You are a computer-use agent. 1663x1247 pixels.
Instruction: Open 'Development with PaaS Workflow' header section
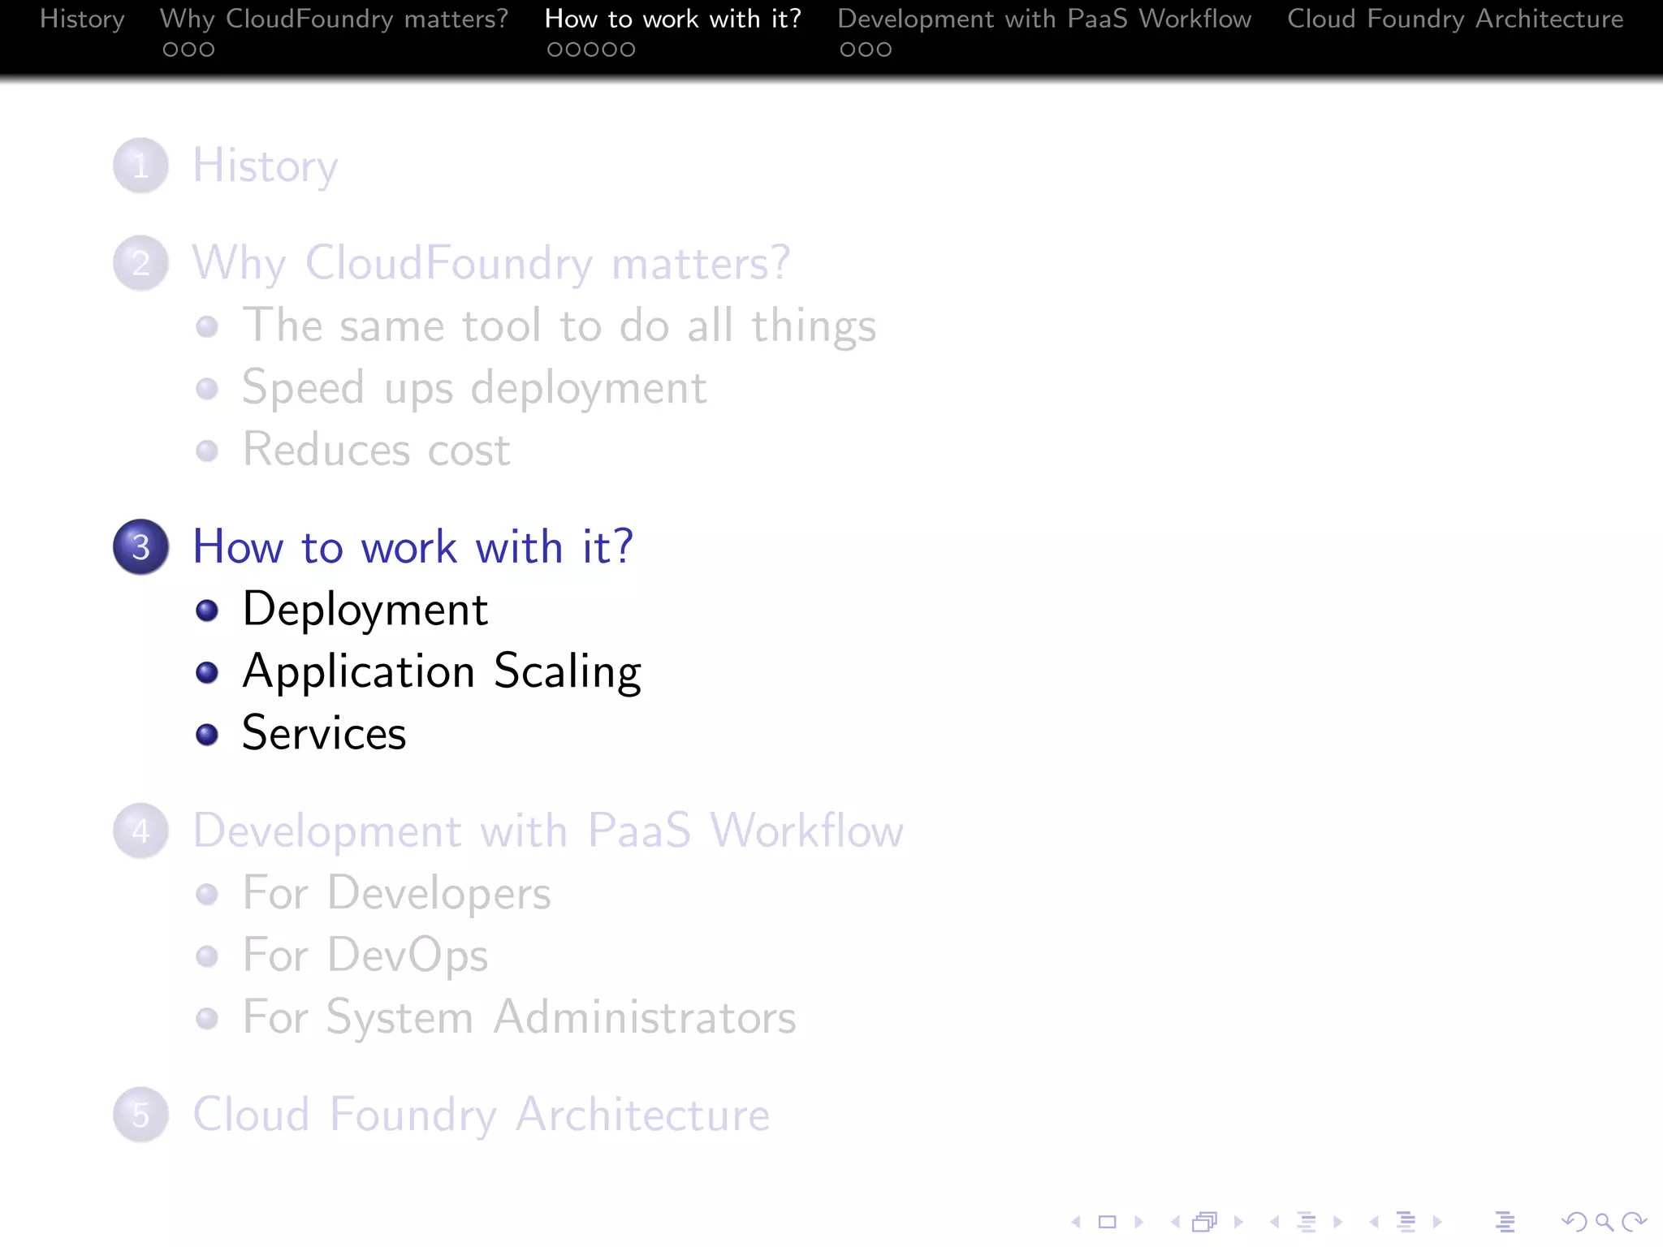[x=1044, y=19]
